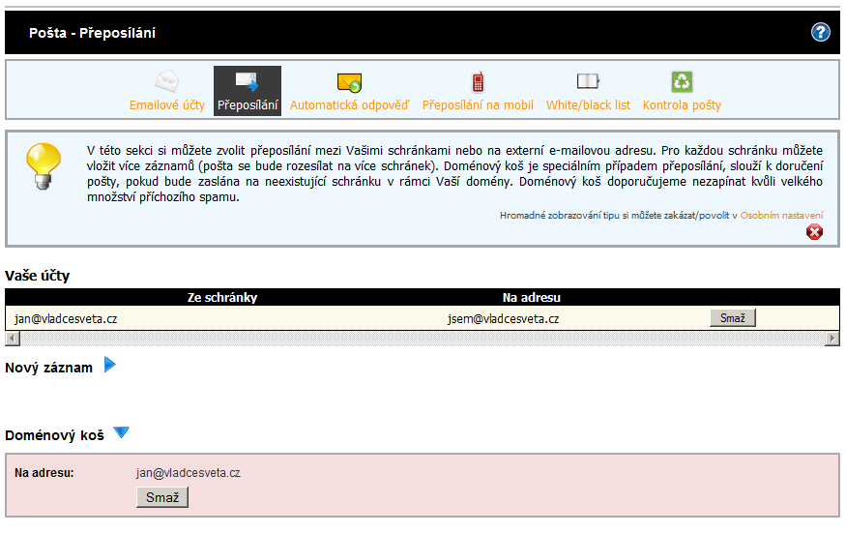Open help via the question mark icon
Image resolution: width=846 pixels, height=533 pixels.
[820, 33]
